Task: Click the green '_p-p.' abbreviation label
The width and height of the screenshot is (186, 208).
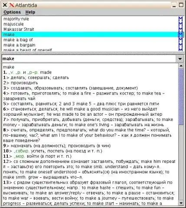Action: click(33, 72)
